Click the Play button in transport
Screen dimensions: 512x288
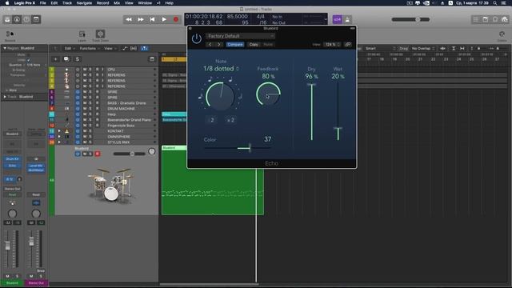[x=164, y=19]
